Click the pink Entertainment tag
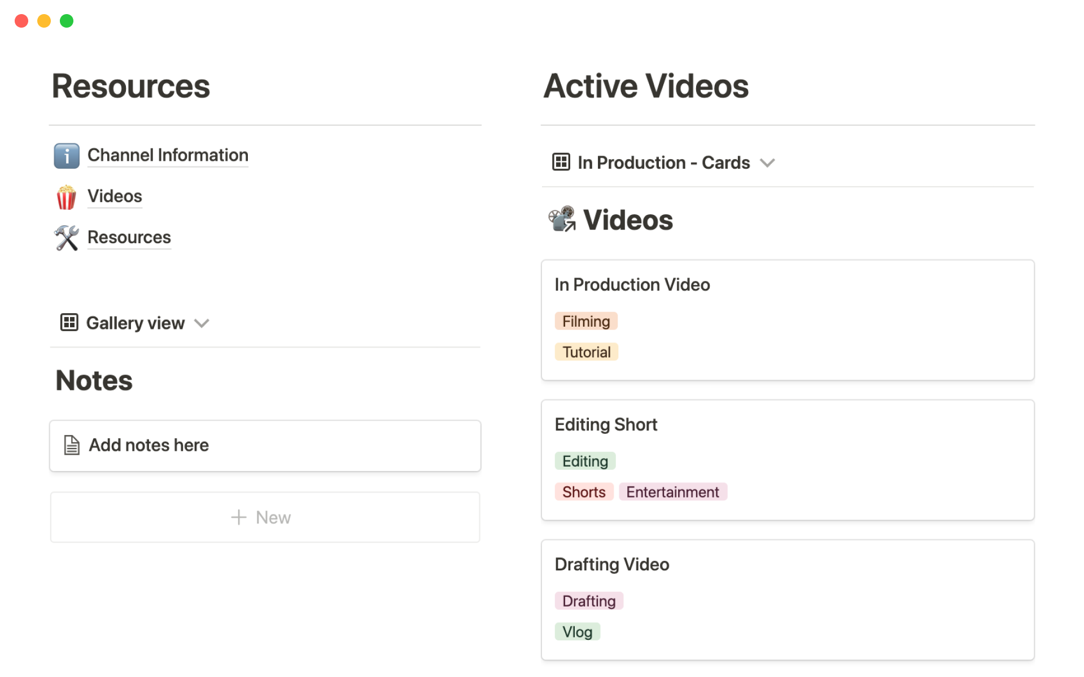 [672, 493]
